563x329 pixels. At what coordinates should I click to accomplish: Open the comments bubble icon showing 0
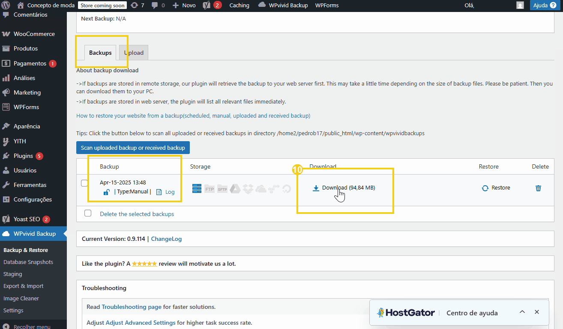tap(155, 6)
